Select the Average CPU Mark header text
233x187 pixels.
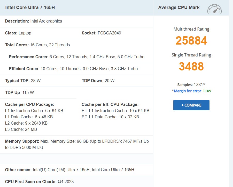179,8
